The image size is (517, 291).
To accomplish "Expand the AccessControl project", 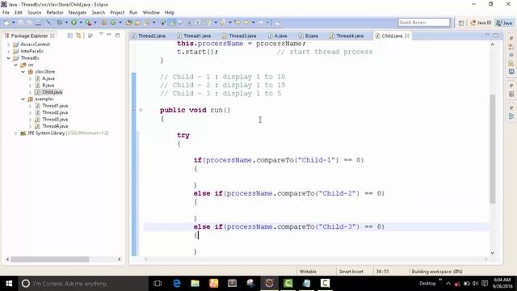I will [9, 44].
